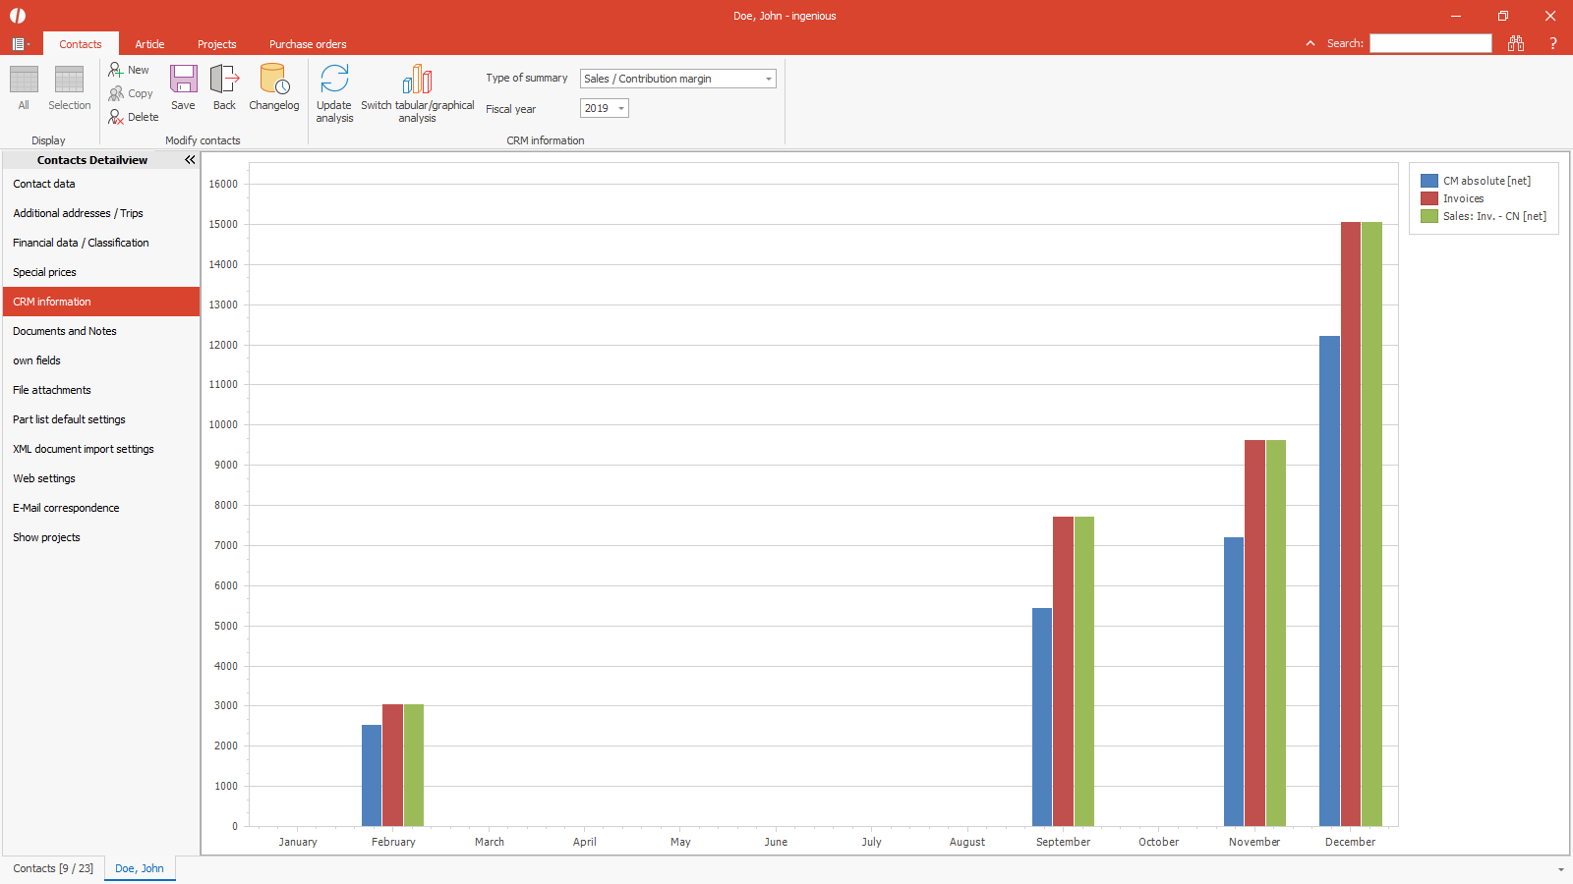The height and width of the screenshot is (884, 1573).
Task: Show All contacts display
Action: tap(24, 80)
